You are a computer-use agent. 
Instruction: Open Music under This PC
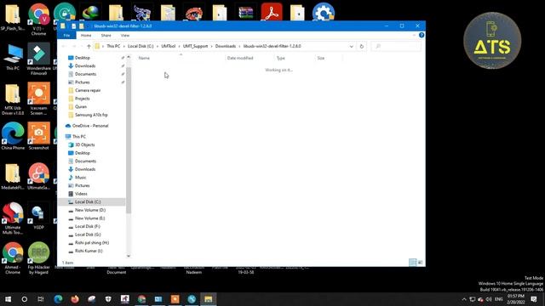click(x=80, y=178)
